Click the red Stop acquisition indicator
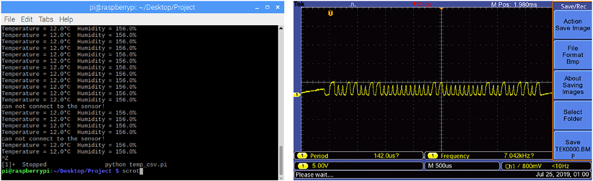The width and height of the screenshot is (593, 181). click(x=422, y=4)
